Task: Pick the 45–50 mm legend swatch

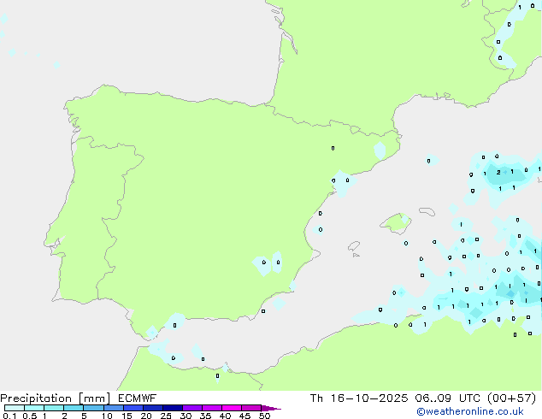Action: click(251, 408)
